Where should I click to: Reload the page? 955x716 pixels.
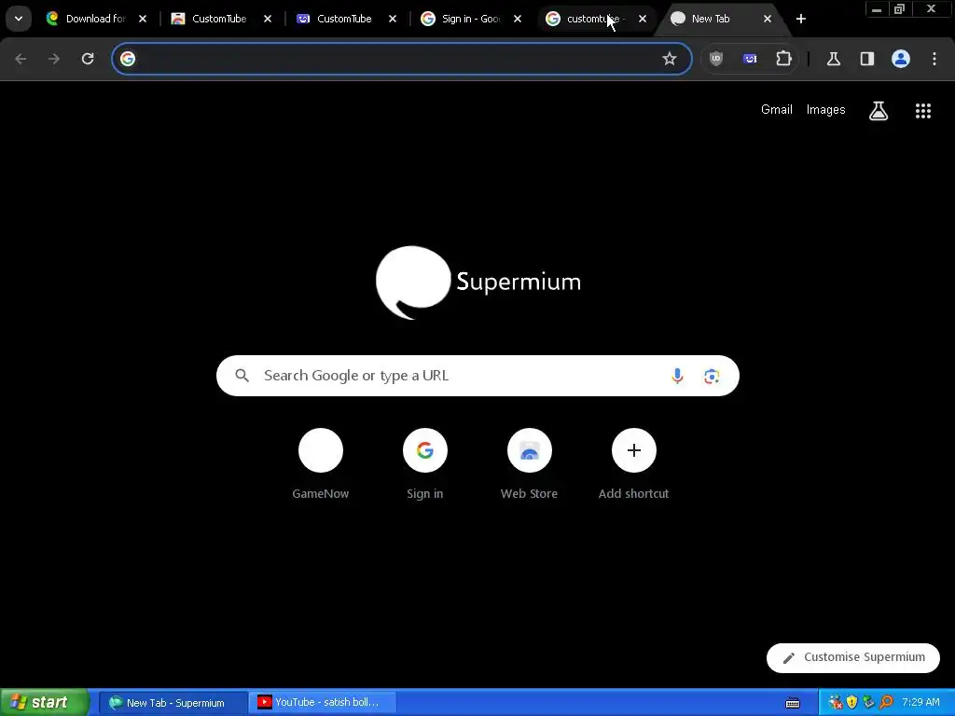88,59
